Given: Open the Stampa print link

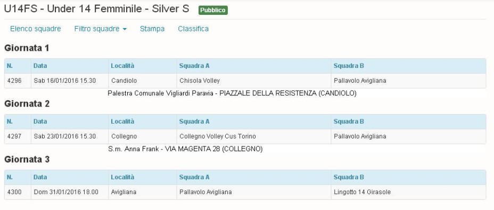Looking at the screenshot, I should [x=152, y=29].
